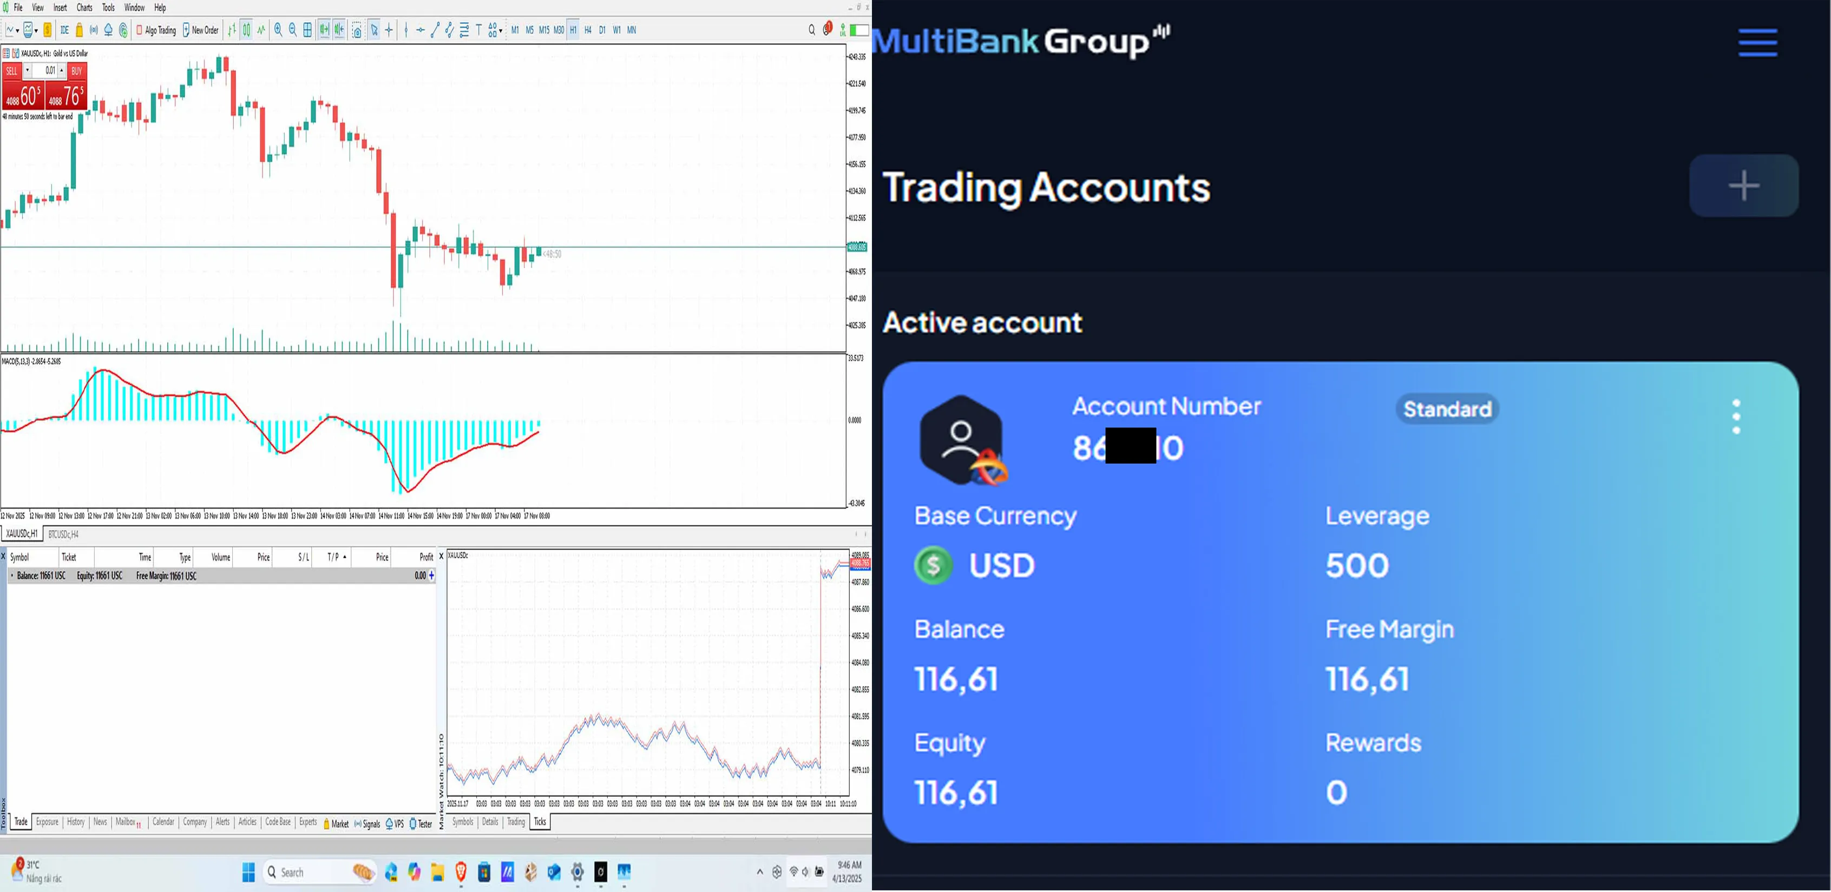
Task: Set timeframe to MN
Action: (x=631, y=30)
